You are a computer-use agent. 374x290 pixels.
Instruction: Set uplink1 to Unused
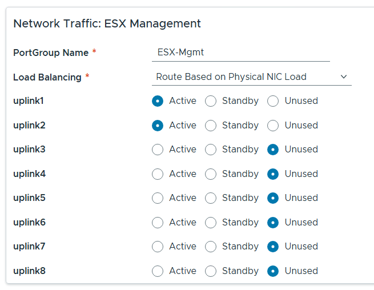tap(273, 101)
